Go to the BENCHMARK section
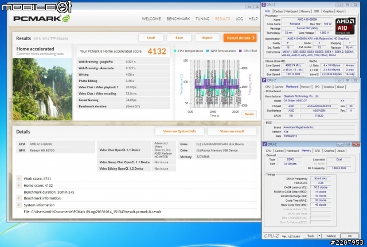The image size is (367, 247). (x=178, y=19)
